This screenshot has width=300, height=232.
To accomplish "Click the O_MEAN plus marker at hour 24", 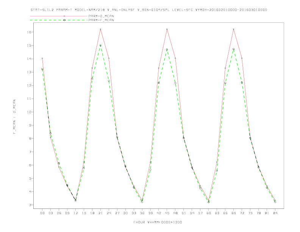I will tap(109, 58).
